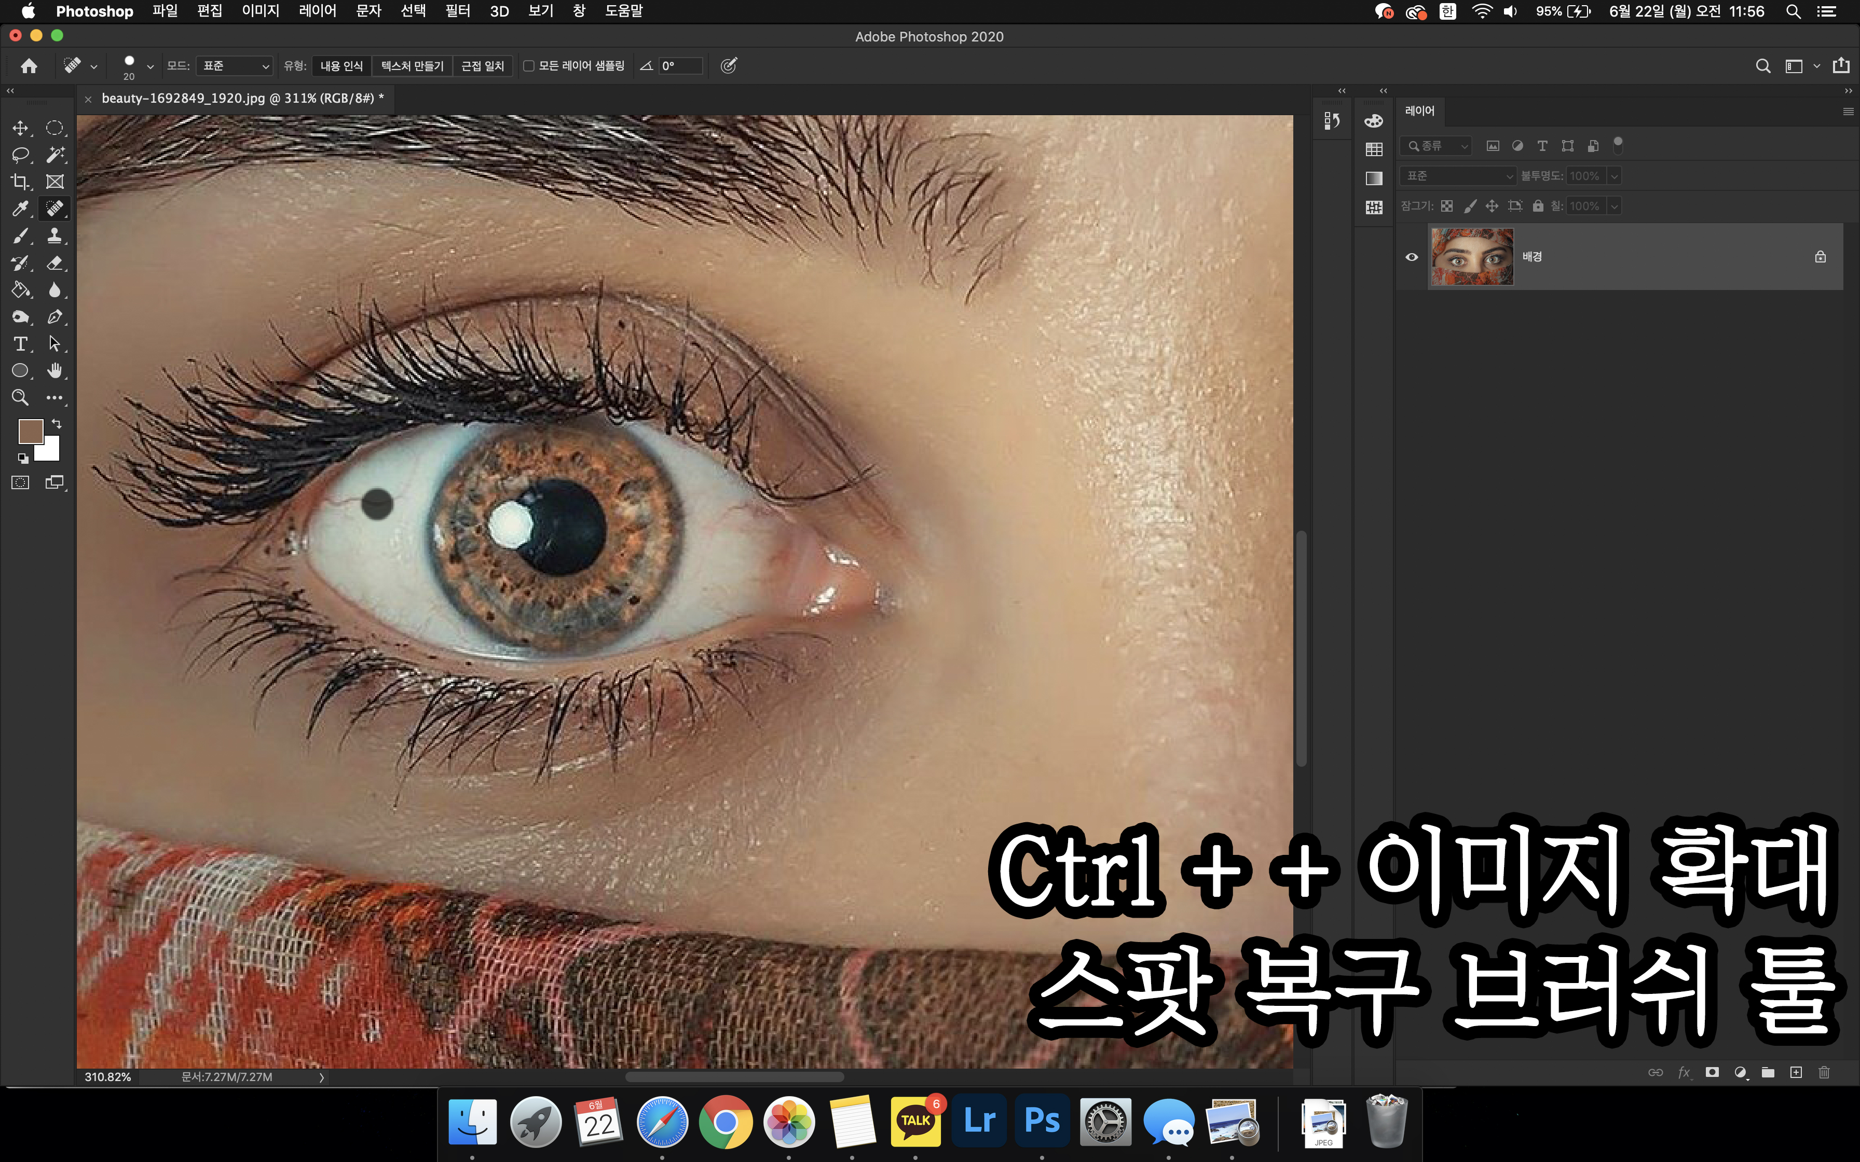1860x1162 pixels.
Task: Select the Lasso tool
Action: (20, 155)
